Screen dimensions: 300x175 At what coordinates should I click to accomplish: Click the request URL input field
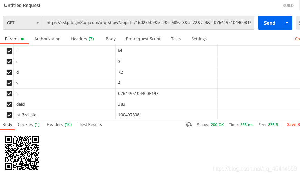tap(148, 23)
